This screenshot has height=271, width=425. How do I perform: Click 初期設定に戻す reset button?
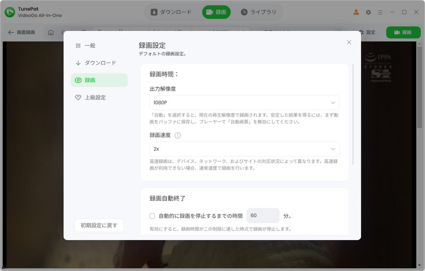(x=99, y=225)
